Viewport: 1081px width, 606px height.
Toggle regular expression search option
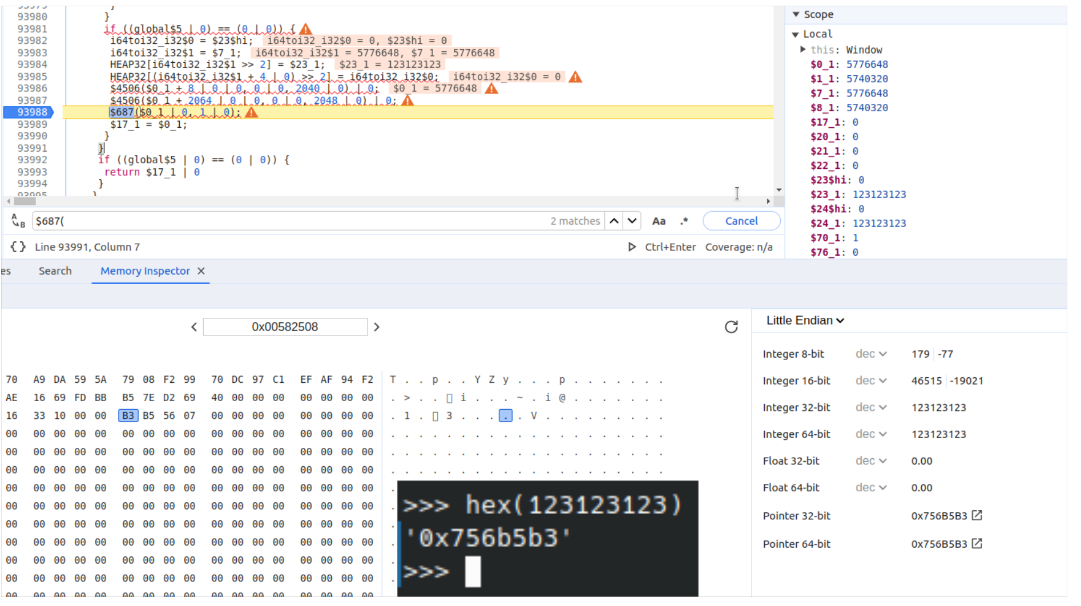pos(684,221)
